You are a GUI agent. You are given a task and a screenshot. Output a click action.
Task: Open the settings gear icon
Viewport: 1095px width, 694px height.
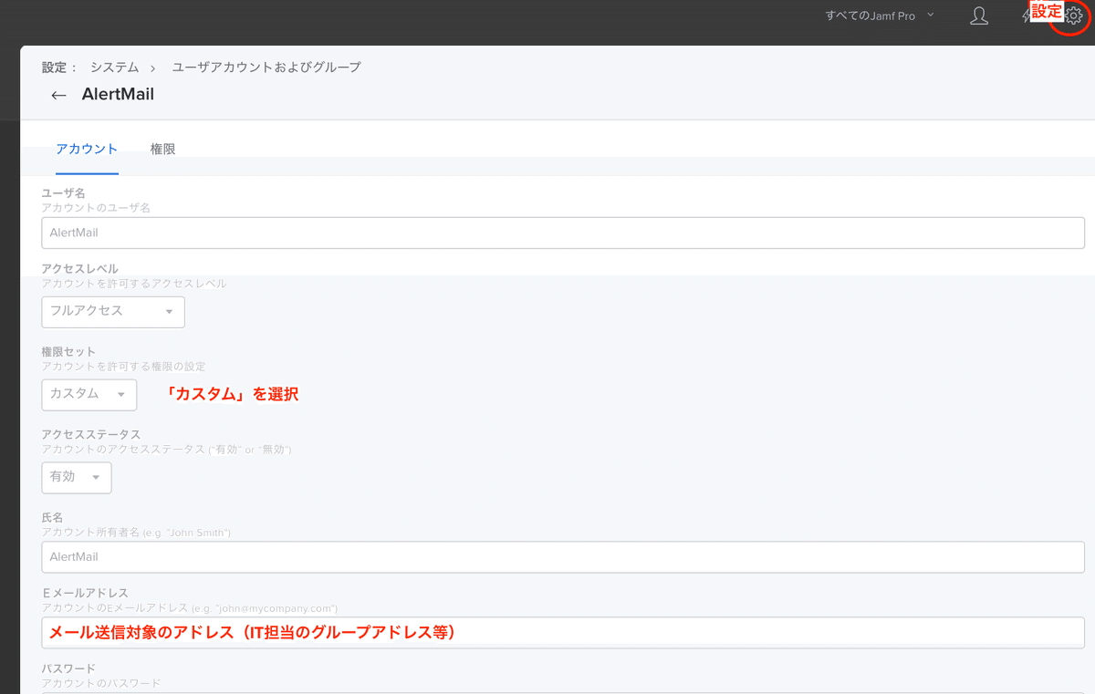[x=1073, y=16]
